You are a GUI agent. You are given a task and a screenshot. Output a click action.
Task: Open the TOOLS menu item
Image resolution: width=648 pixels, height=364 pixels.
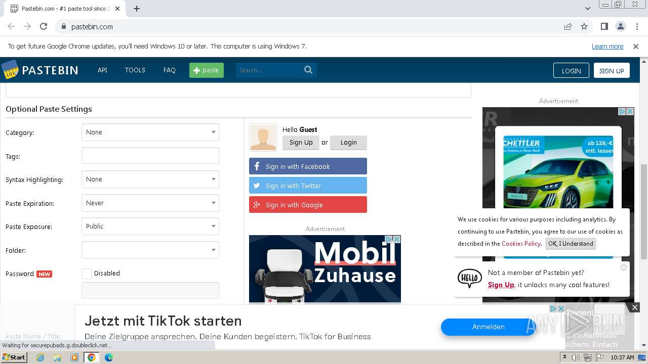click(135, 70)
